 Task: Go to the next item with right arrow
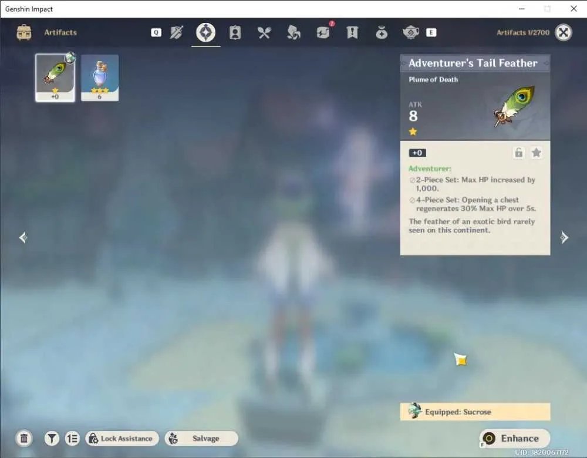(564, 237)
